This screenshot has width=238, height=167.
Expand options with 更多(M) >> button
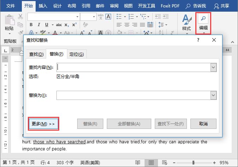click(x=43, y=124)
